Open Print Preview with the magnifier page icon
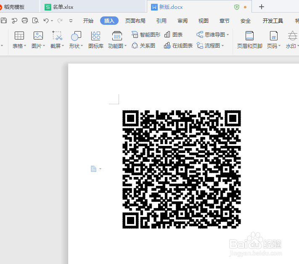299x264 pixels. [35, 21]
